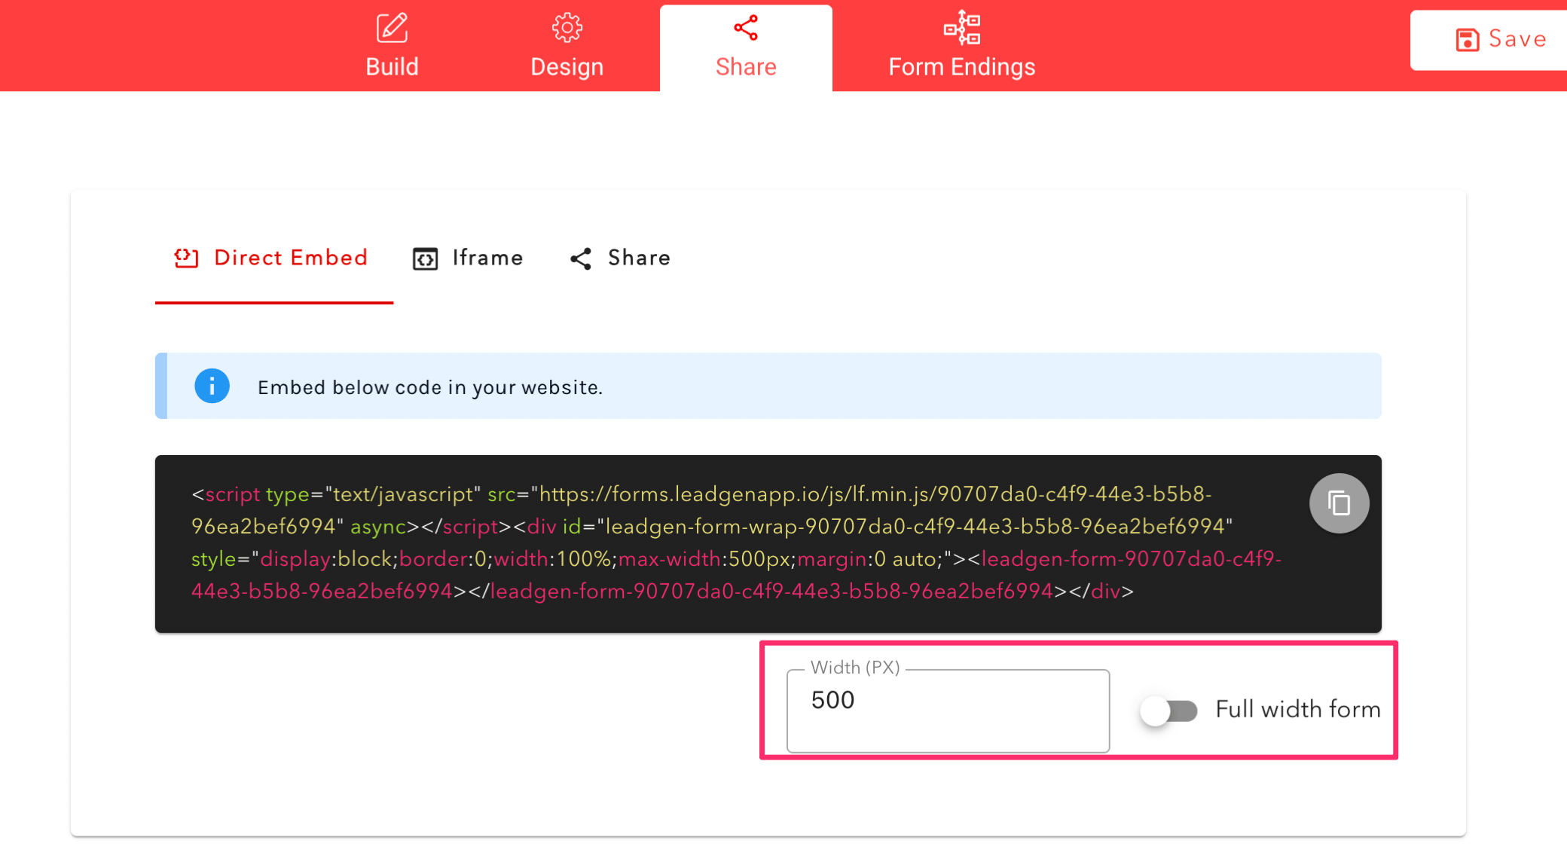
Task: Click the blue info circle icon
Action: [x=212, y=387]
